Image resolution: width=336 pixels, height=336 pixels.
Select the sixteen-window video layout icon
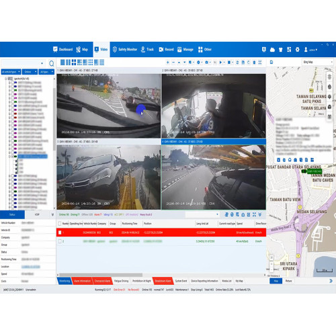coord(101,62)
